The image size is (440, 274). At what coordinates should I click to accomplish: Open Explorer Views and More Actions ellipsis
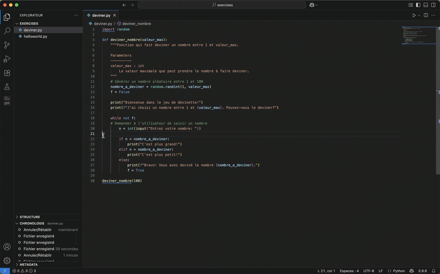(76, 15)
